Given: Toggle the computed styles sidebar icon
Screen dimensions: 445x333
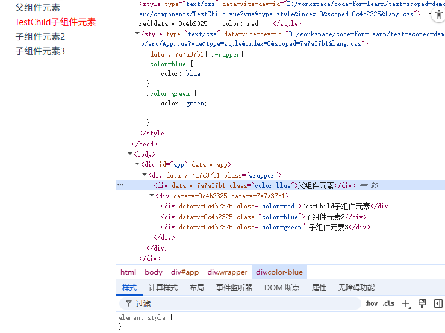Looking at the screenshot, I should (x=438, y=303).
